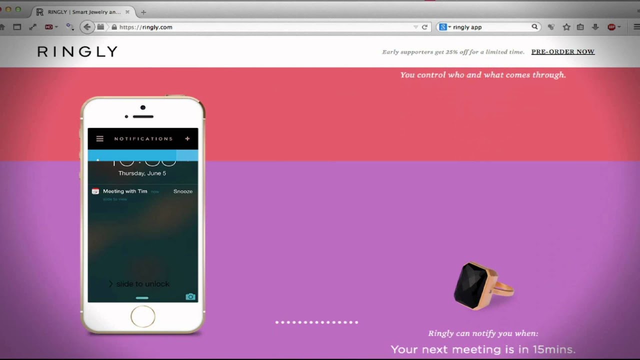The height and width of the screenshot is (360, 640).
Task: Click 'Ringly can notify you when:' text
Action: point(483,333)
